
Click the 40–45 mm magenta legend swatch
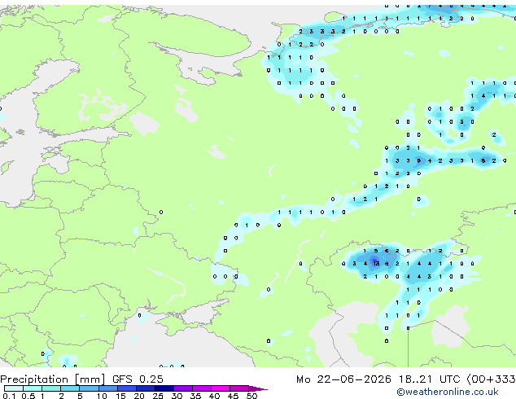tap(221, 388)
